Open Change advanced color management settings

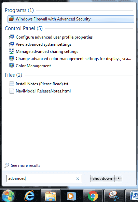coord(73,59)
